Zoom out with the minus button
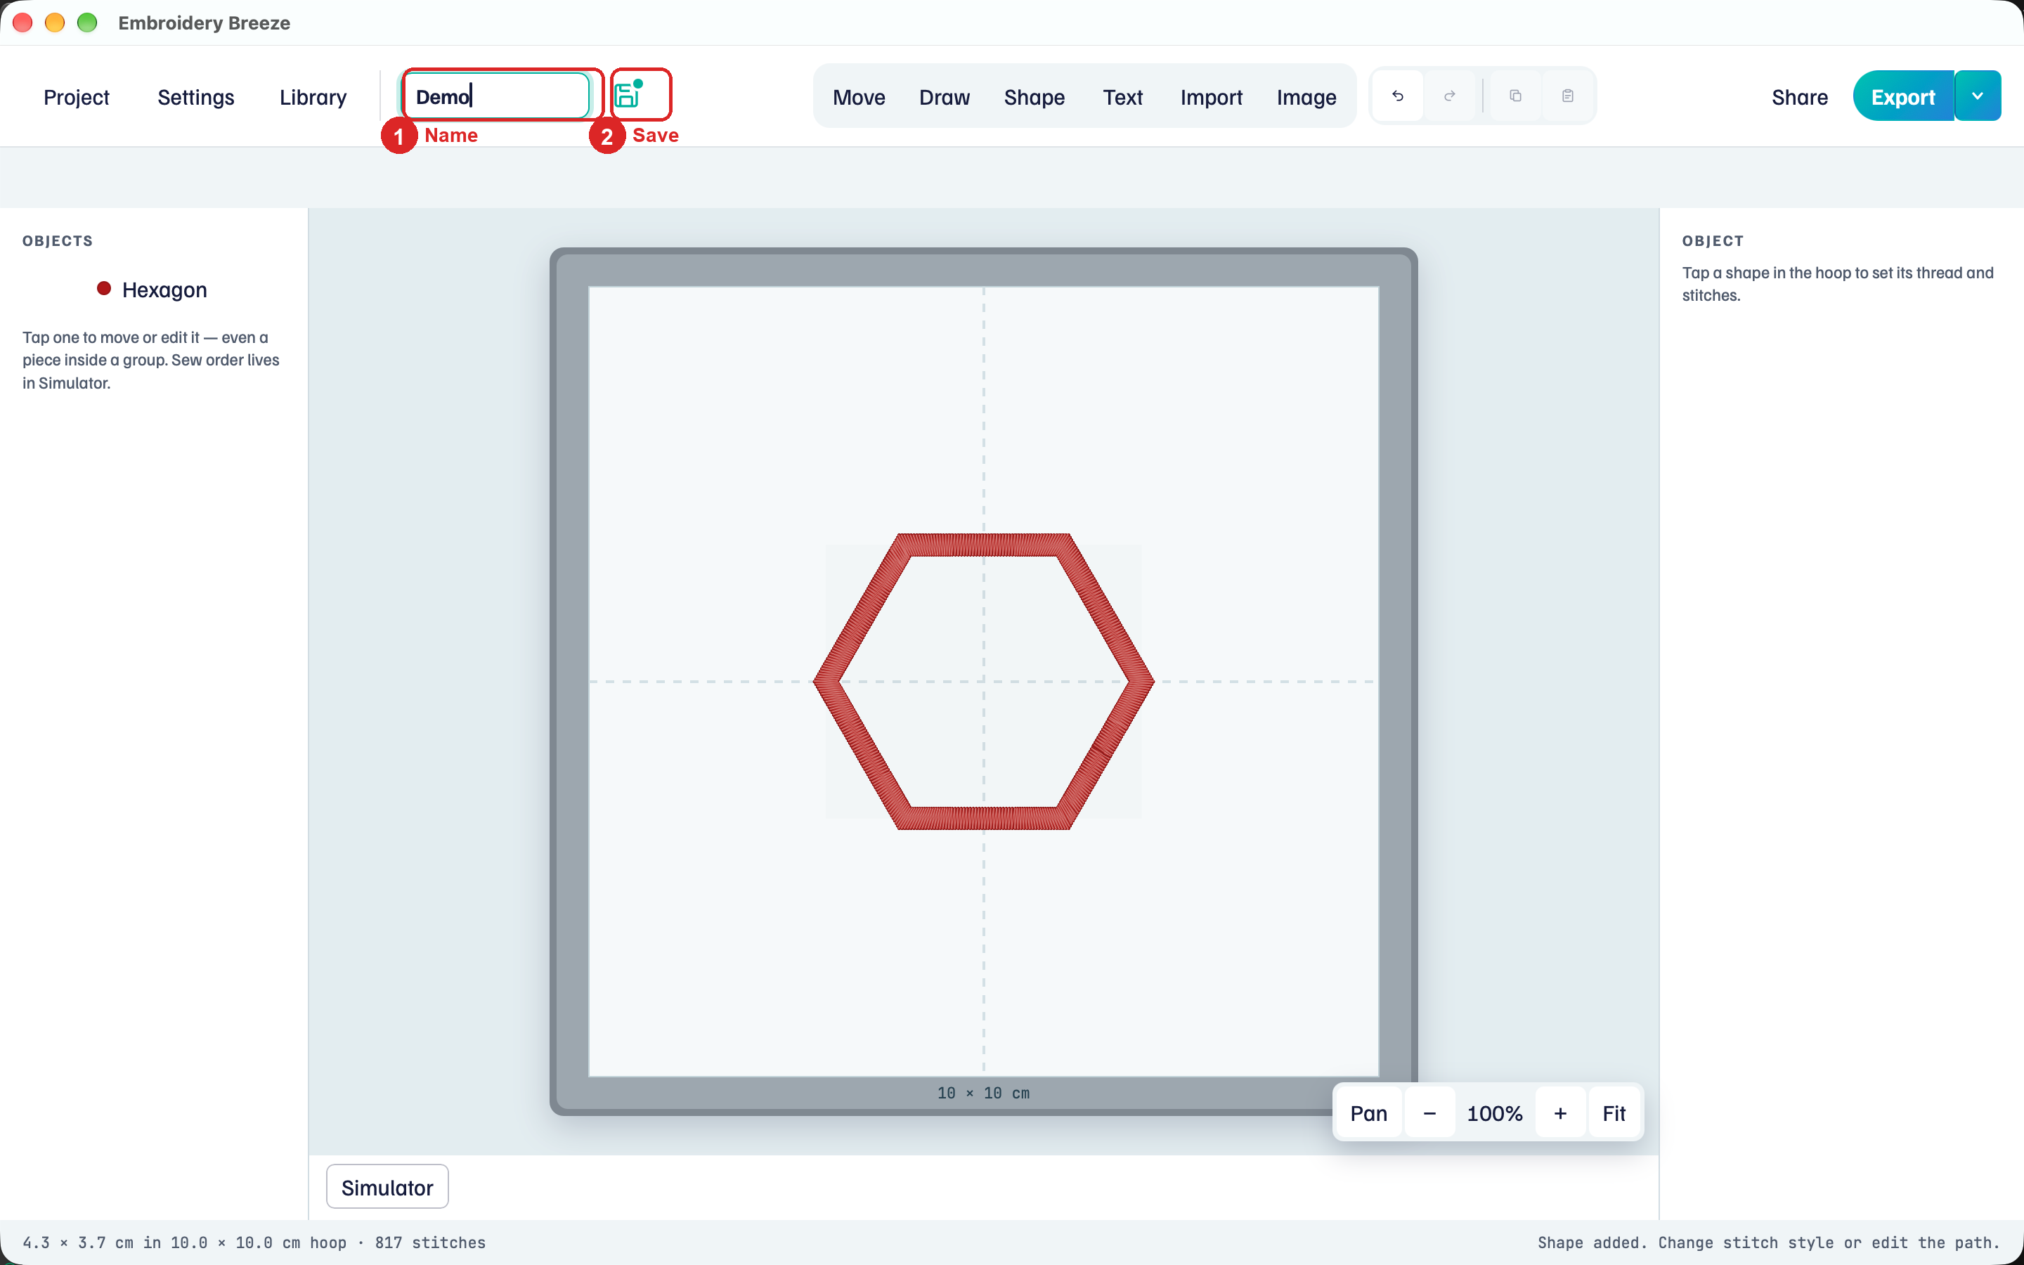This screenshot has width=2024, height=1265. point(1429,1114)
